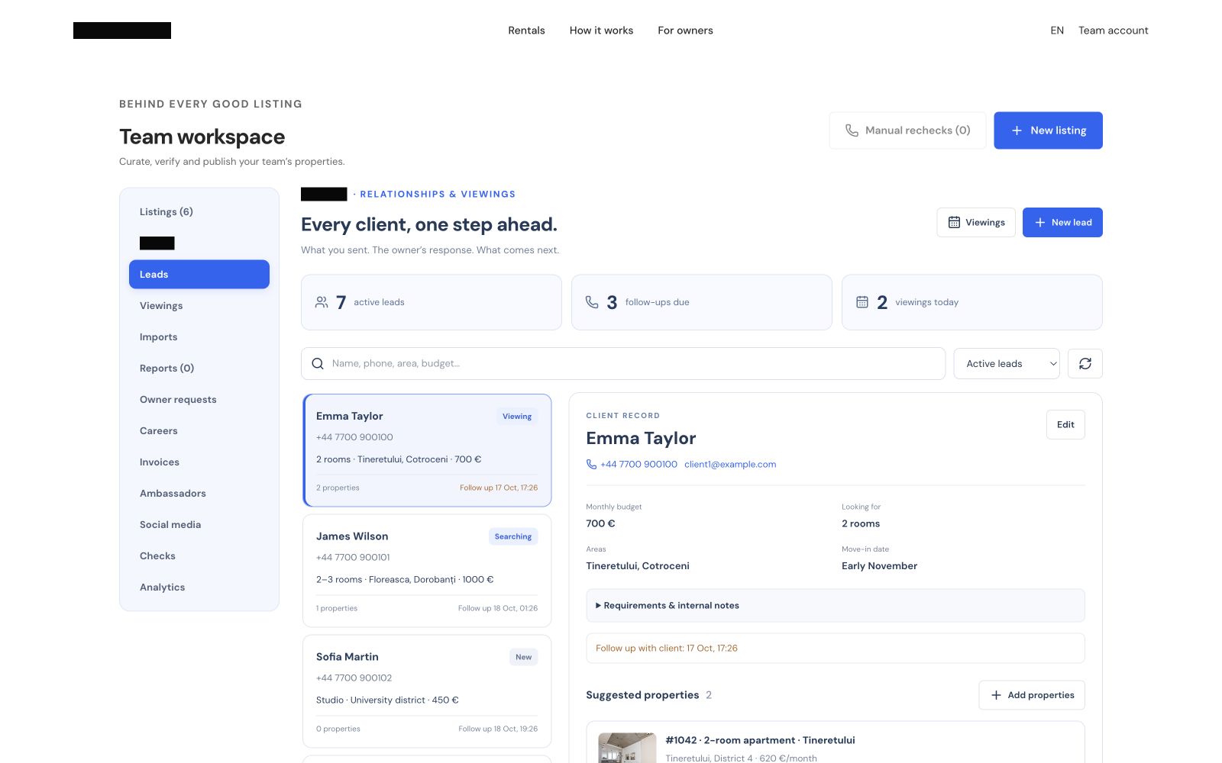Click the phone icon beside follow-ups due
1222x763 pixels.
point(592,302)
